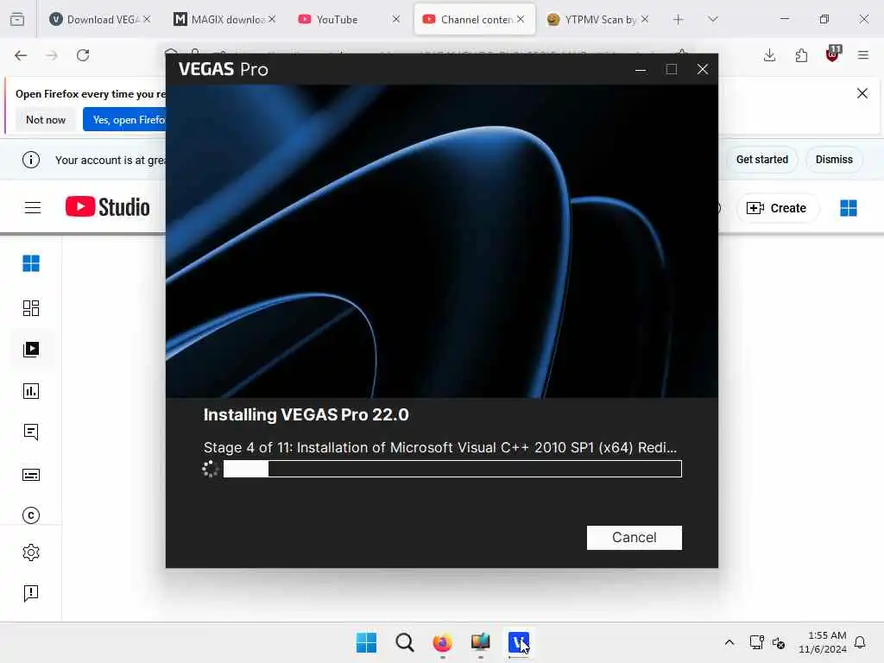The width and height of the screenshot is (884, 663).
Task: Click VEGAS installer icon in taskbar
Action: point(519,642)
